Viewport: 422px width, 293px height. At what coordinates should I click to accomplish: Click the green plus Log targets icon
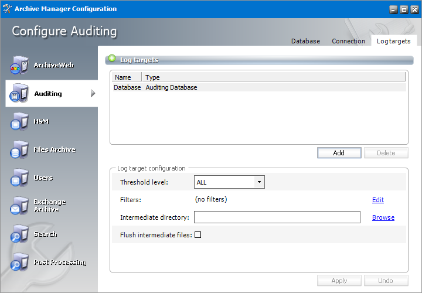point(113,59)
